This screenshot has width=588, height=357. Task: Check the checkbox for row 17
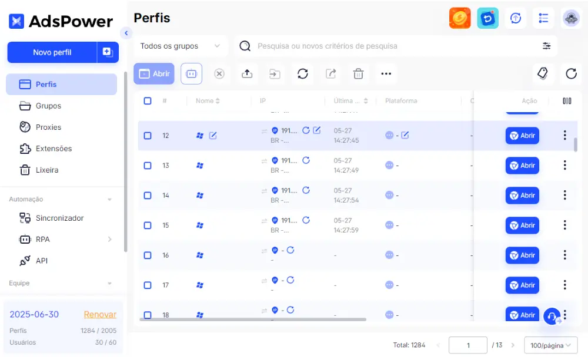pyautogui.click(x=148, y=285)
